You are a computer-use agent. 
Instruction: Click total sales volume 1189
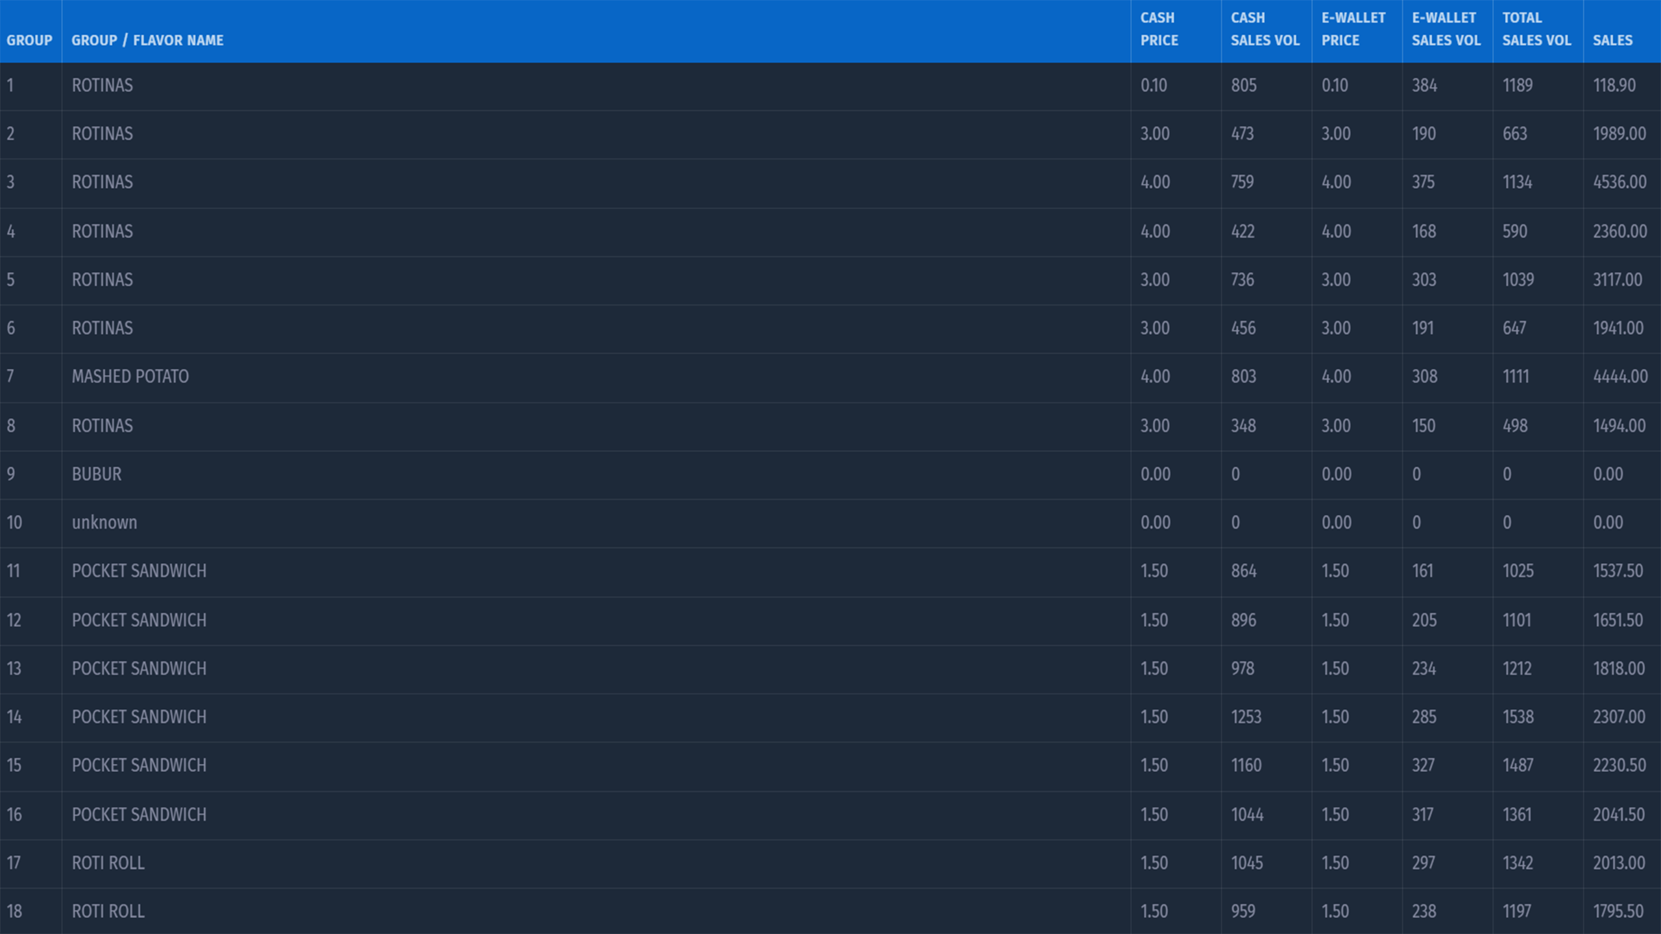pos(1518,86)
